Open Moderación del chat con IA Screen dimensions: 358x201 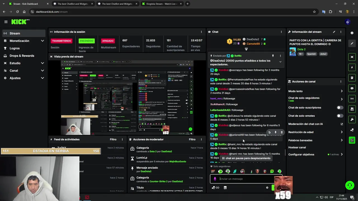(316, 124)
